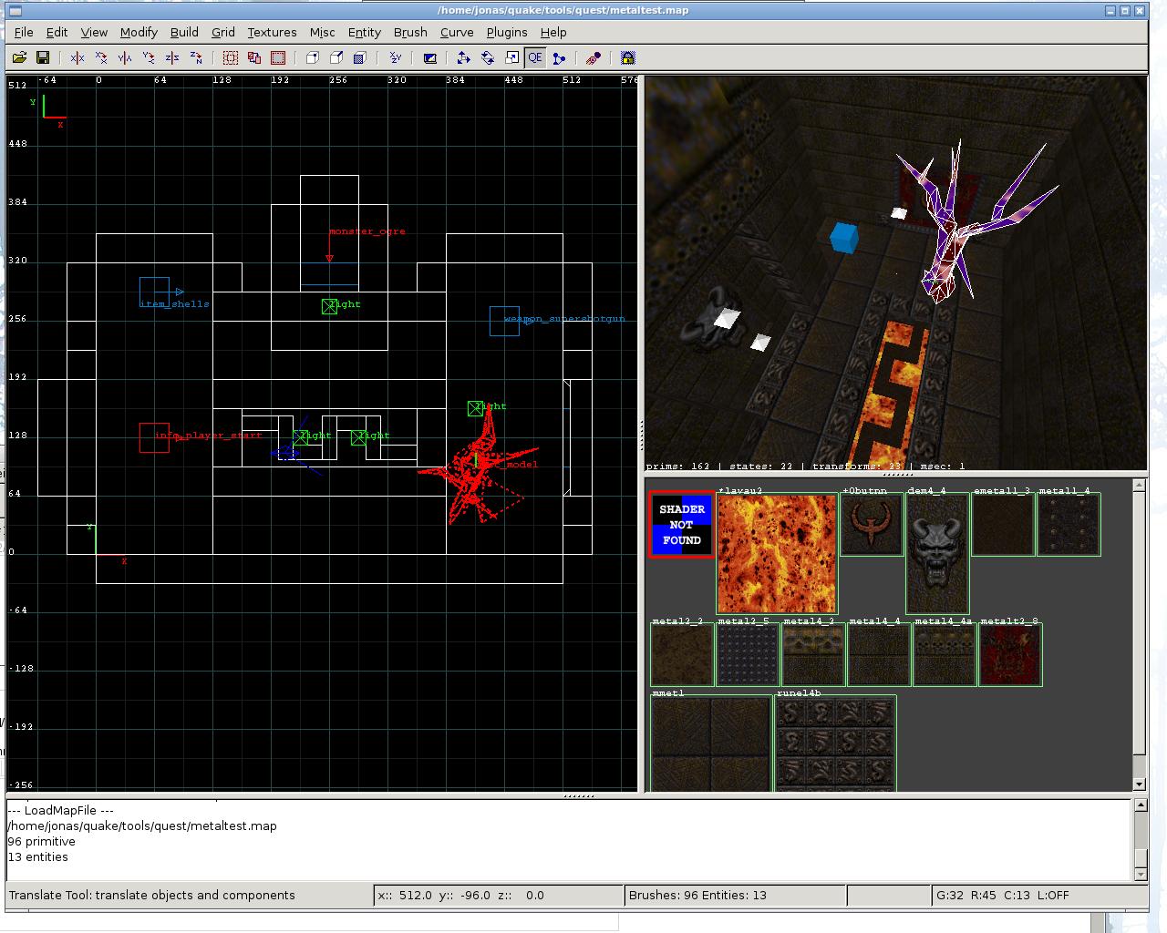Select the metal2_5 texture thumbnail
The image size is (1167, 933).
(748, 655)
